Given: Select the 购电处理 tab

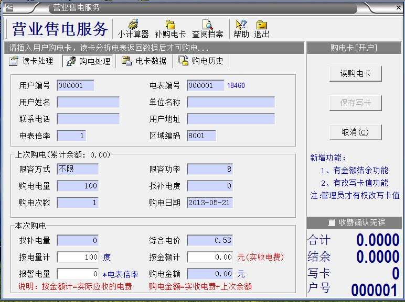Looking at the screenshot, I should 88,61.
